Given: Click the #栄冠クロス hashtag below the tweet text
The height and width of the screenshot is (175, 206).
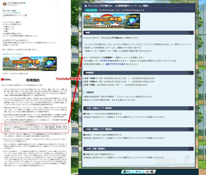Looking at the screenshot, I should 7,54.
